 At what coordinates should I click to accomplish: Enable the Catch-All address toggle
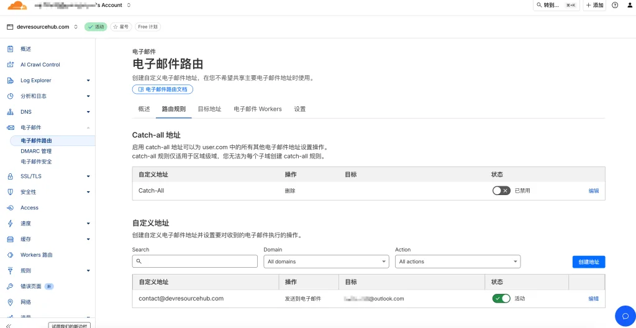[x=501, y=191]
